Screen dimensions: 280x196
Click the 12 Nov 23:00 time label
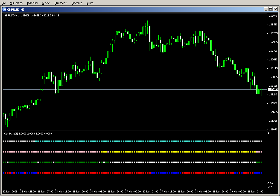[28, 192]
